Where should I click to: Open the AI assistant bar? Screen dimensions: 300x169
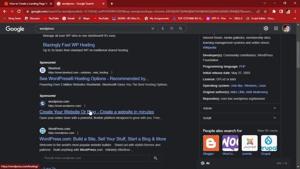pos(244,163)
